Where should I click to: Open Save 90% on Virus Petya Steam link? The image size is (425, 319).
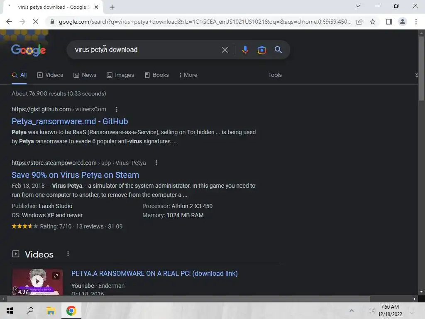(76, 175)
